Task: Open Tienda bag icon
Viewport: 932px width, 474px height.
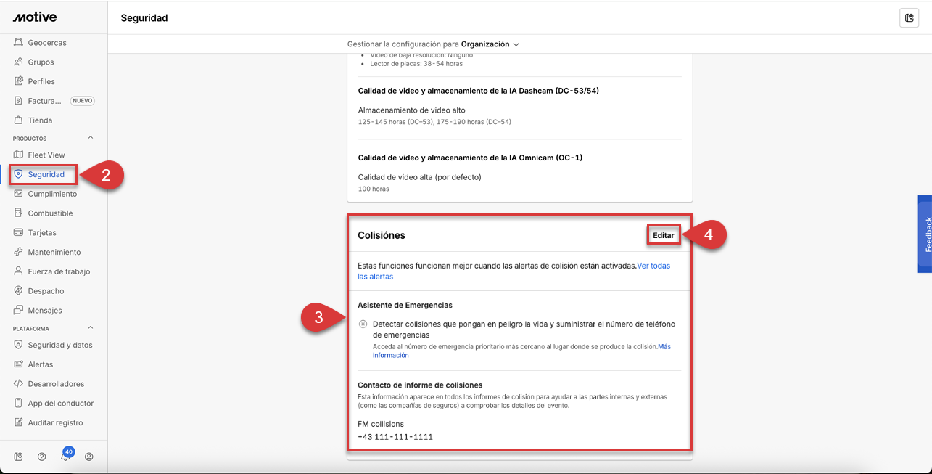Action: (x=19, y=120)
